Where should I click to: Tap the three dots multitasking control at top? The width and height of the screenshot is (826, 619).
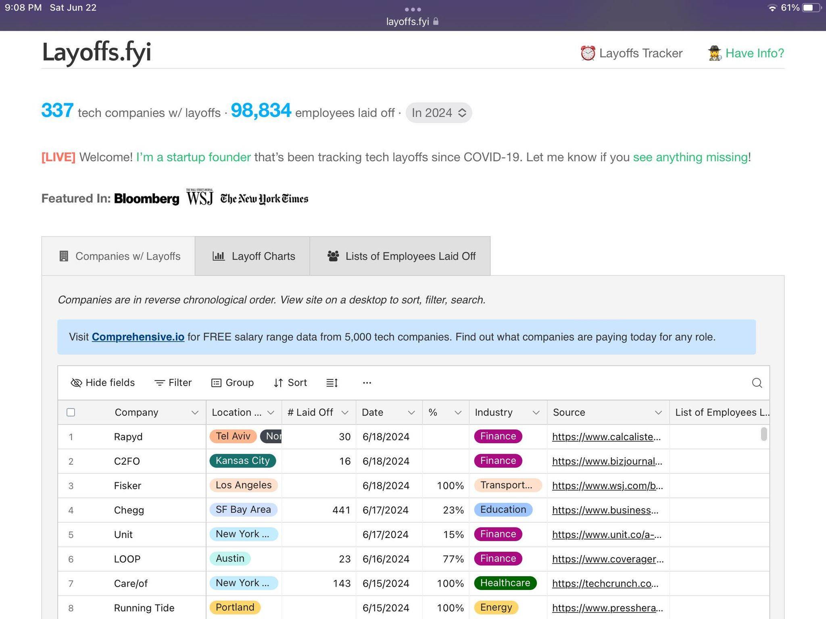413,9
